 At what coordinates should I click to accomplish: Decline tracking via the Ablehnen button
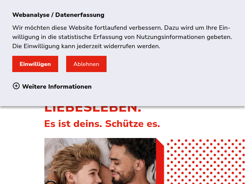[86, 64]
